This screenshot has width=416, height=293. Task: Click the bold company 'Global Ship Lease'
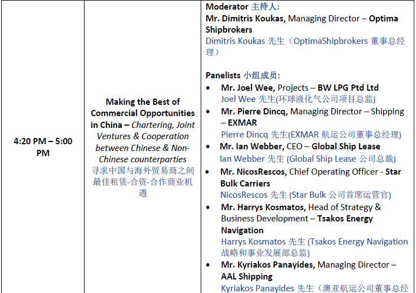pyautogui.click(x=346, y=146)
